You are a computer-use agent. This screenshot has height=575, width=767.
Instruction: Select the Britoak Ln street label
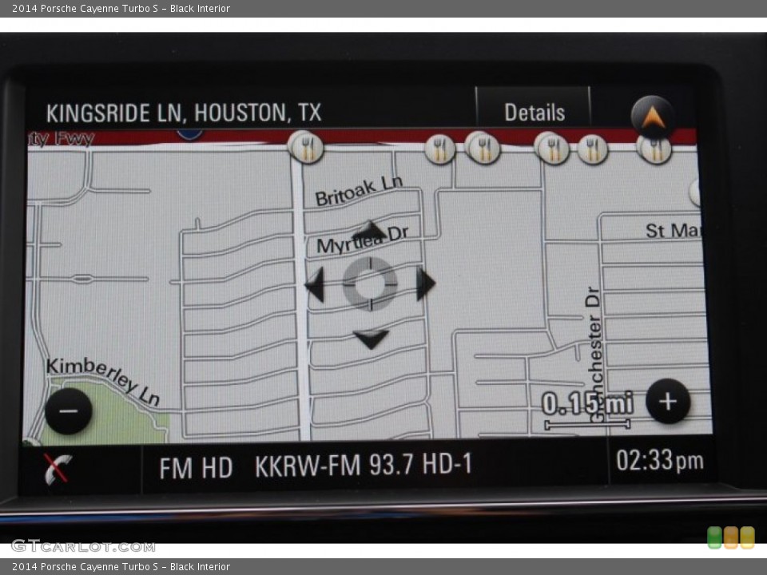pos(359,191)
